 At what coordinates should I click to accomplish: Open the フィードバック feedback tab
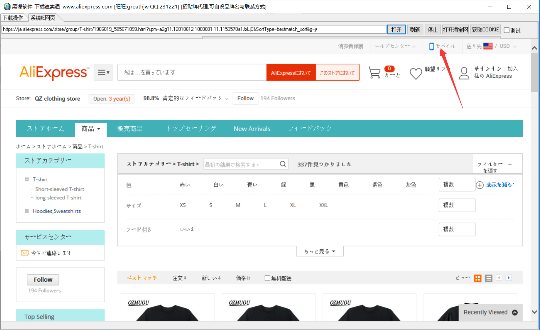(310, 129)
